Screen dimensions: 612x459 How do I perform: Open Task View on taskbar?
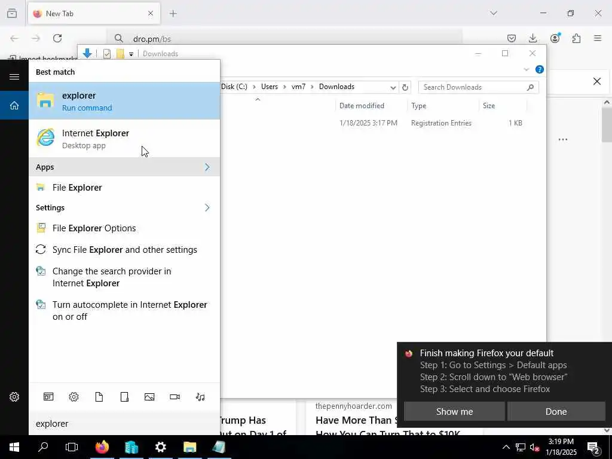72,447
